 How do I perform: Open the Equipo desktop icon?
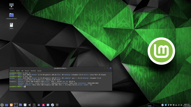pos(11,6)
